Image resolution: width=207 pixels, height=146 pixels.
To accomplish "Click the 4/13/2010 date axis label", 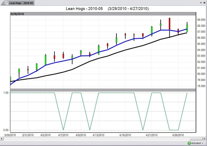I will [x=98, y=135].
